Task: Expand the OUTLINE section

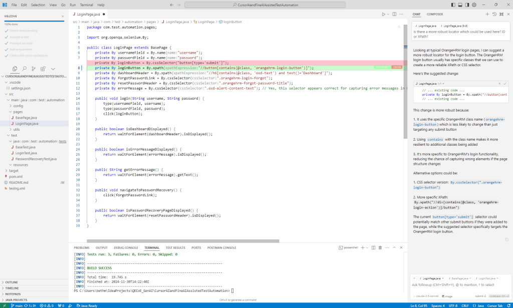Action: (12, 282)
